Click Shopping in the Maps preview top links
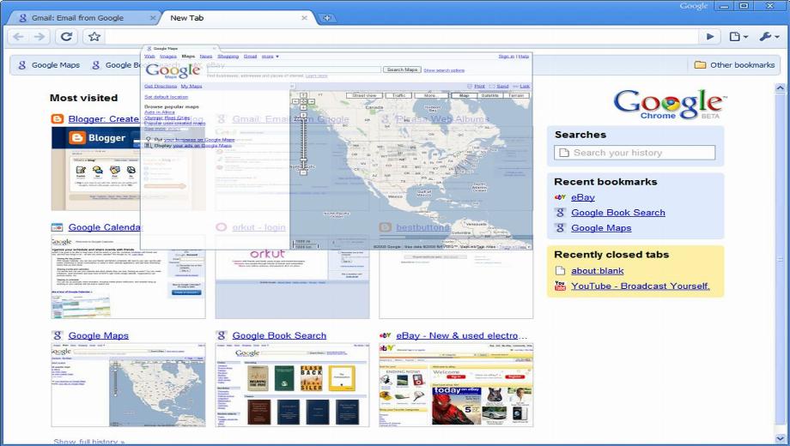Image resolution: width=790 pixels, height=446 pixels. [228, 57]
